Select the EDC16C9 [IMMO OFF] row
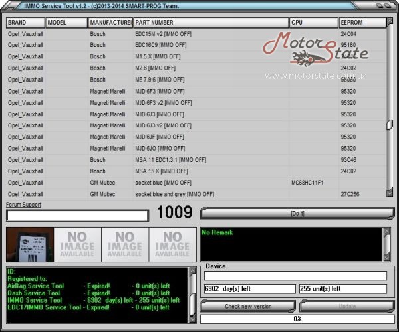Image resolution: width=399 pixels, height=332 pixels. tap(196, 45)
